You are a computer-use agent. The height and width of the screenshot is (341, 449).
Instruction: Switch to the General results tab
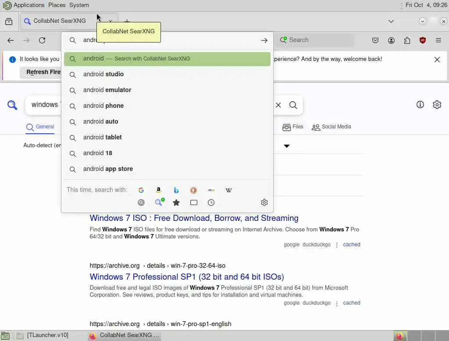tap(40, 127)
